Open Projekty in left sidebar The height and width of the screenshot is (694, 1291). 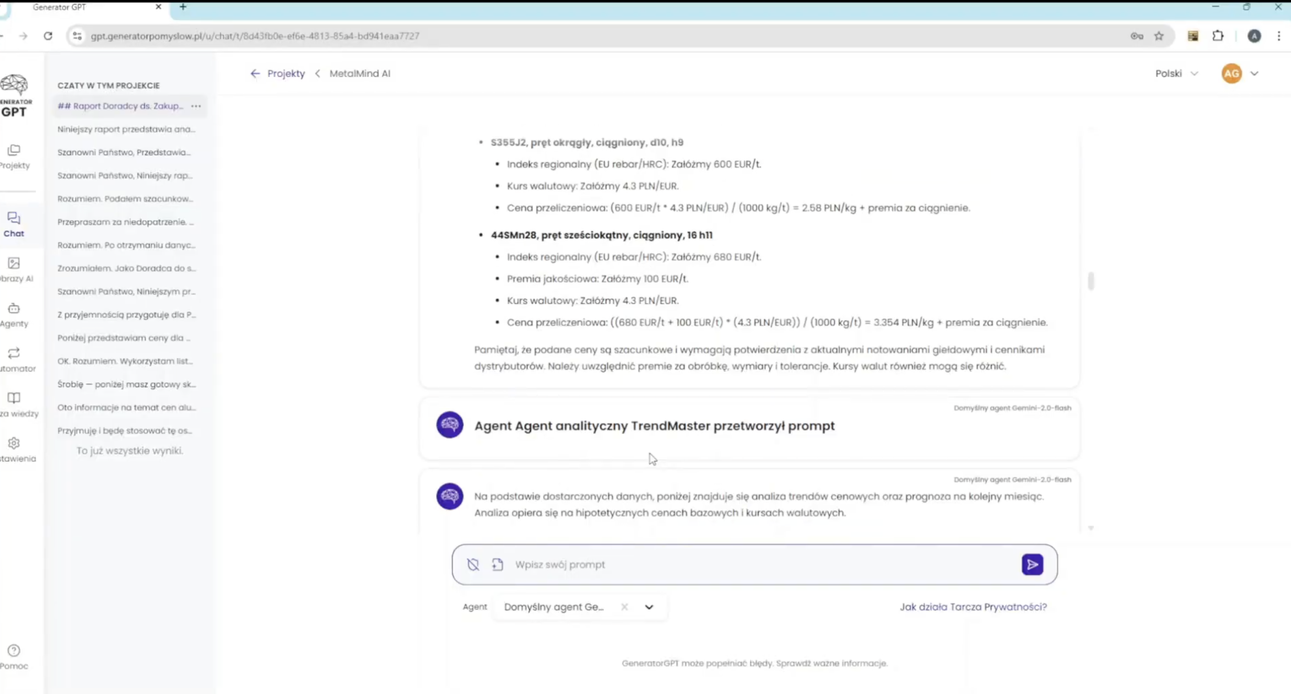coord(14,156)
